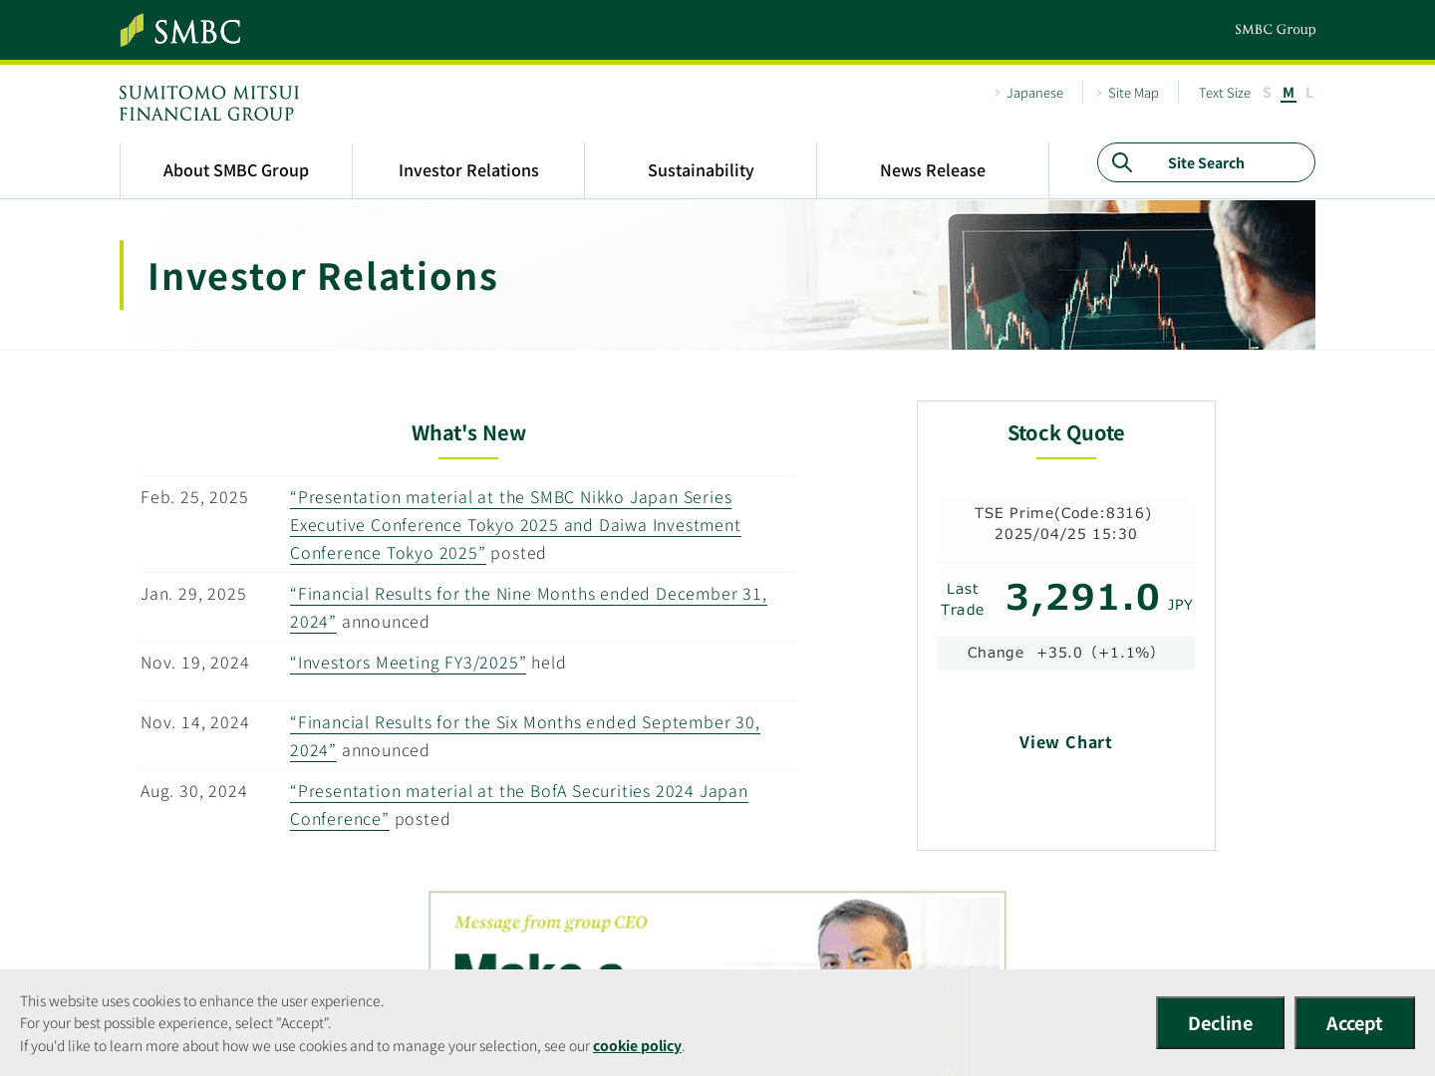Click the Investor Relations page title

(322, 276)
